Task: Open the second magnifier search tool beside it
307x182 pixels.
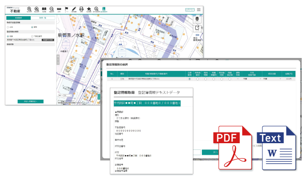Action: 36,9
